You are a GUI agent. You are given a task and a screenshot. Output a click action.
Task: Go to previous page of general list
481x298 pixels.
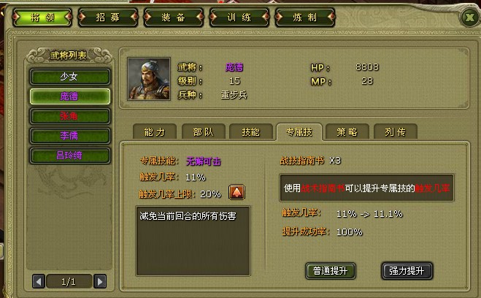(39, 281)
